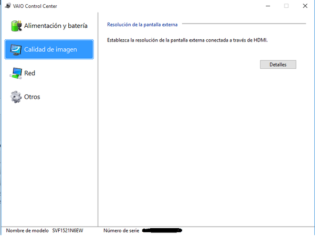
Task: Click the Resolución de la pantalla externa heading
Action: [x=142, y=24]
